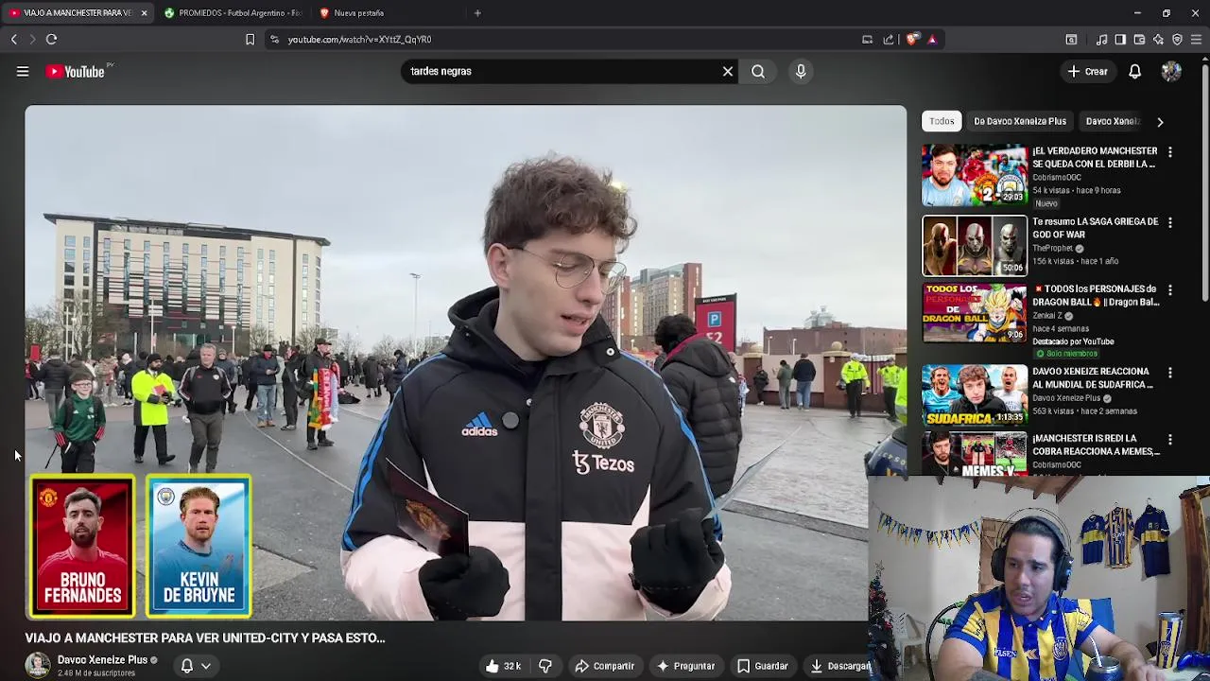This screenshot has height=681, width=1210.
Task: Share this page from the address bar
Action: [x=889, y=39]
